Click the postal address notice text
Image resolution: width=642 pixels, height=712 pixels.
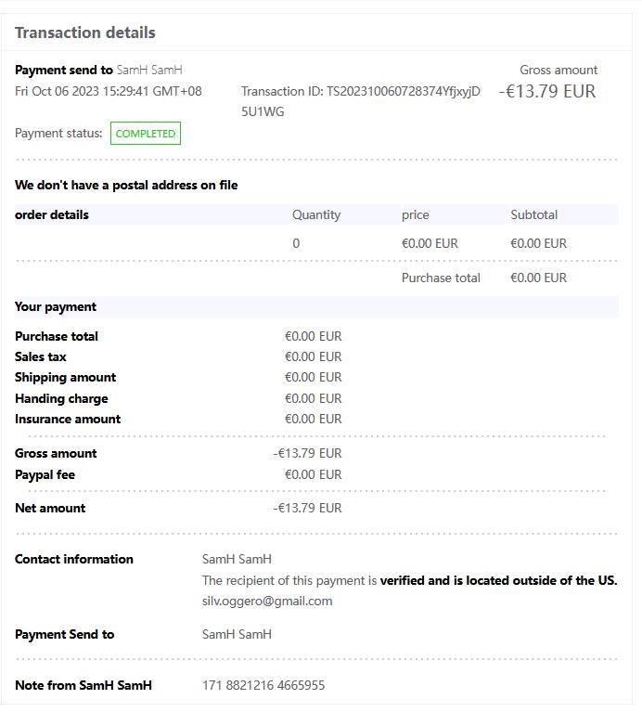point(126,185)
